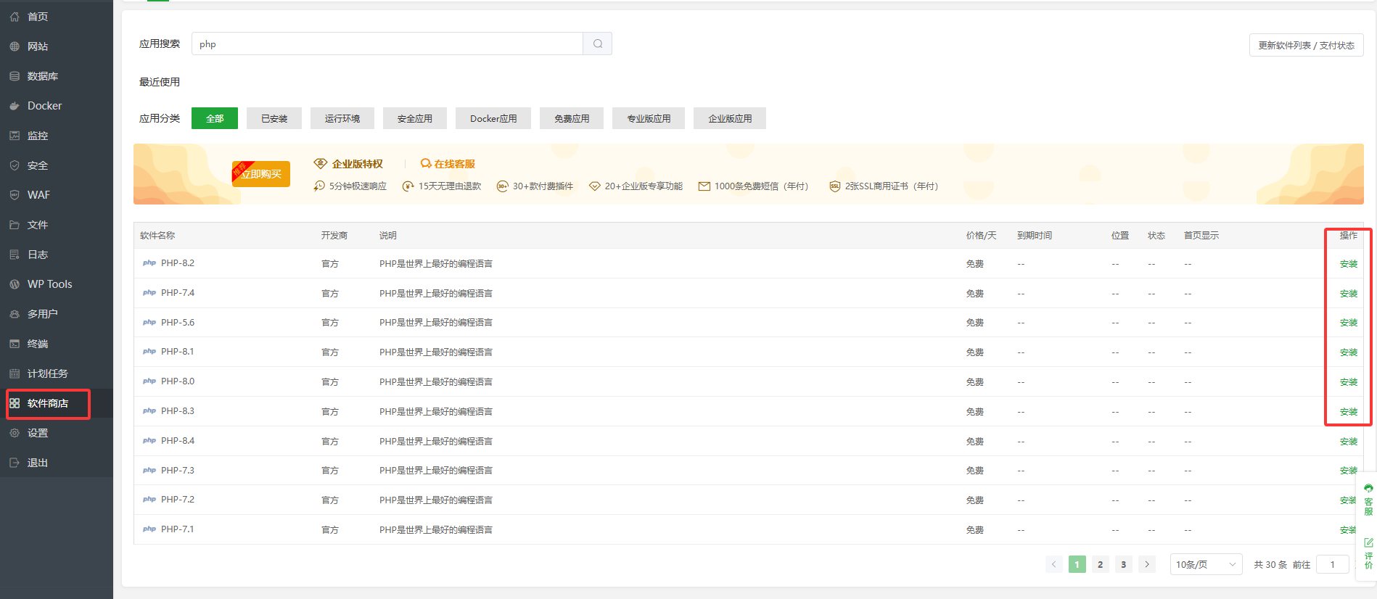The width and height of the screenshot is (1377, 599).
Task: Click the PHP logo beside PHP-7.4
Action: tap(149, 293)
